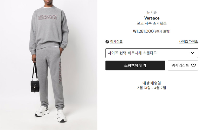Click the 관세 포함 duties note
The width and height of the screenshot is (208, 130).
[x=163, y=31]
